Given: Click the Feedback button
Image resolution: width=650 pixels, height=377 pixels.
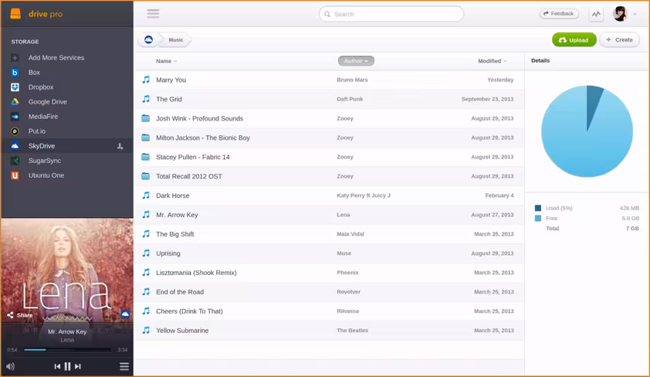Looking at the screenshot, I should pos(559,14).
